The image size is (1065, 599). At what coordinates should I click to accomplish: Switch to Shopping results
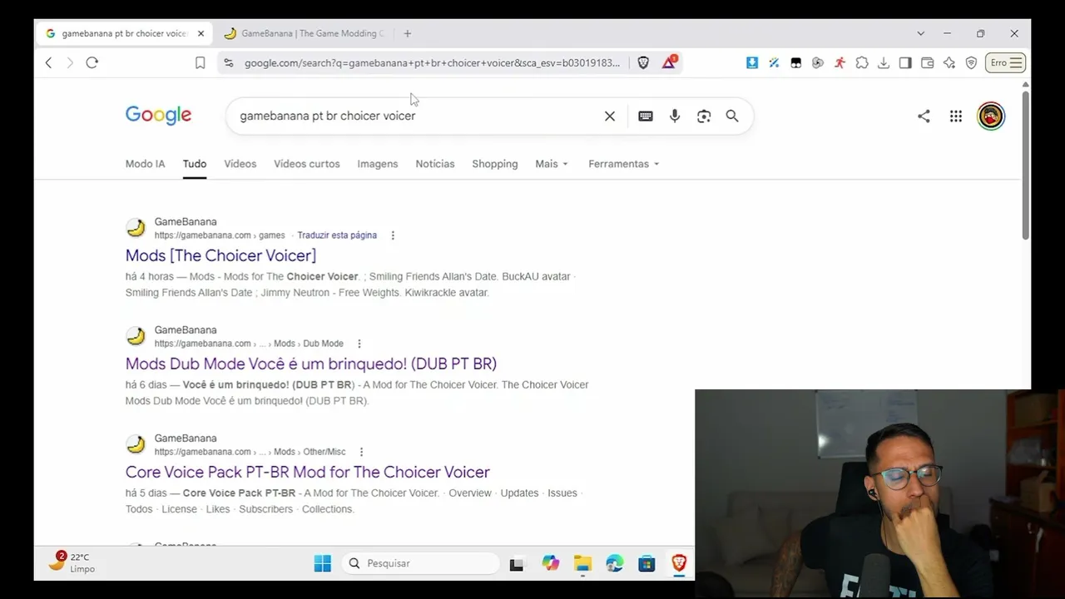click(x=495, y=164)
